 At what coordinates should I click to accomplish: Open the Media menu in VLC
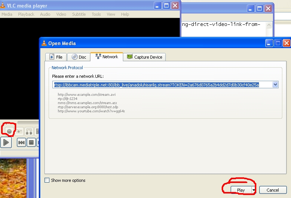pos(7,14)
